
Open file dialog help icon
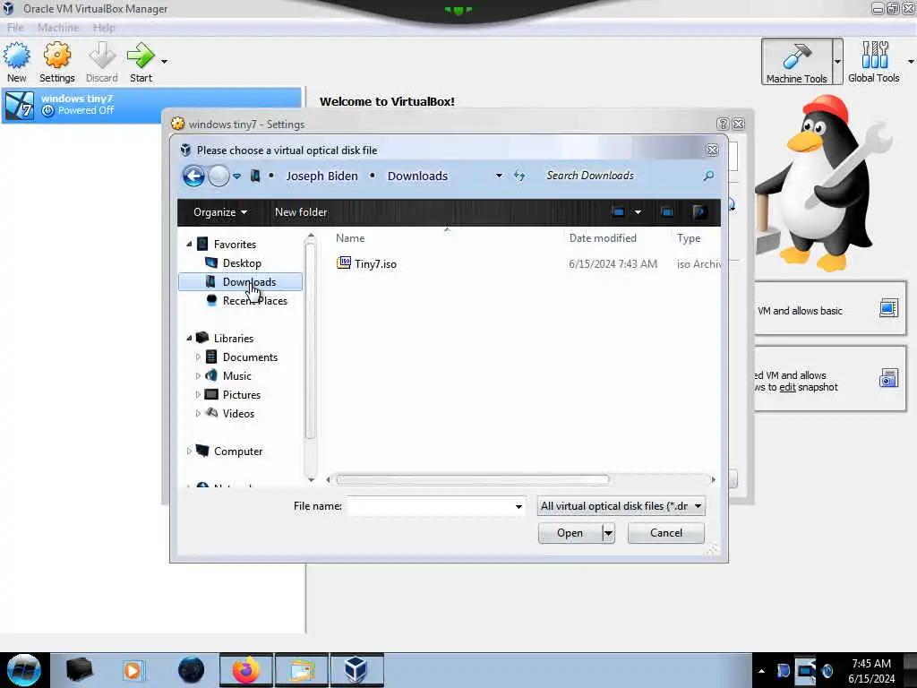[700, 212]
